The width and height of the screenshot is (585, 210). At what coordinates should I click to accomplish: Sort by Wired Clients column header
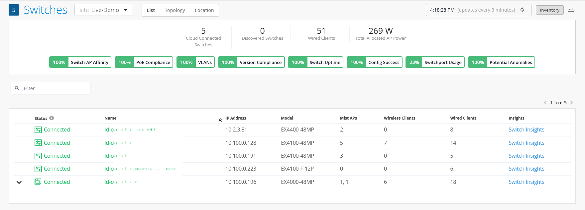[x=463, y=118]
